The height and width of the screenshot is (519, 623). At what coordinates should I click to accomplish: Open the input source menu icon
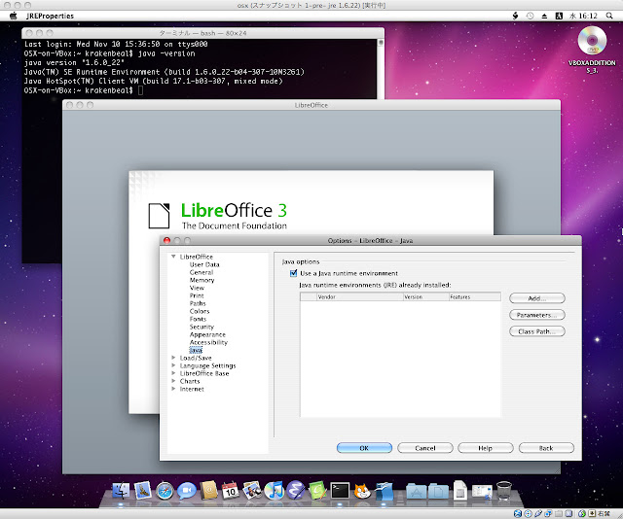tap(559, 16)
